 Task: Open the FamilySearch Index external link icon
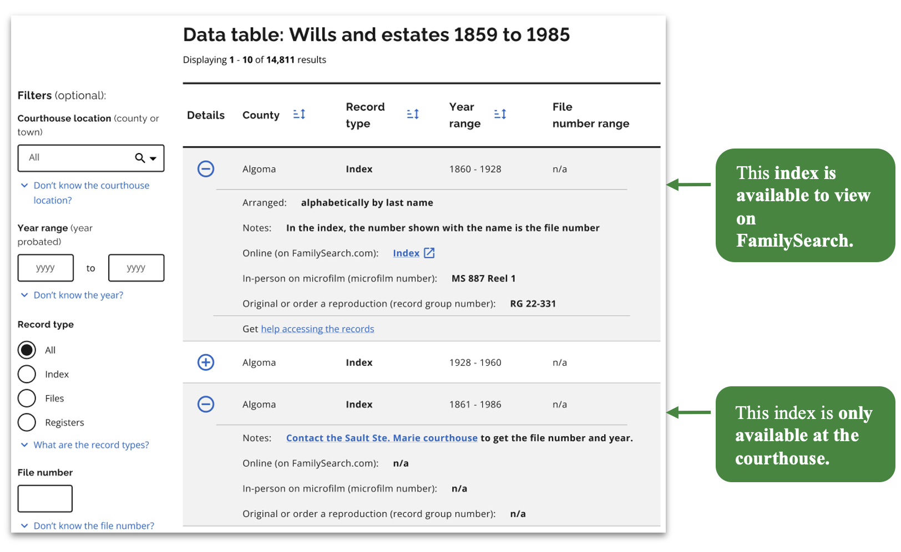[x=429, y=253]
